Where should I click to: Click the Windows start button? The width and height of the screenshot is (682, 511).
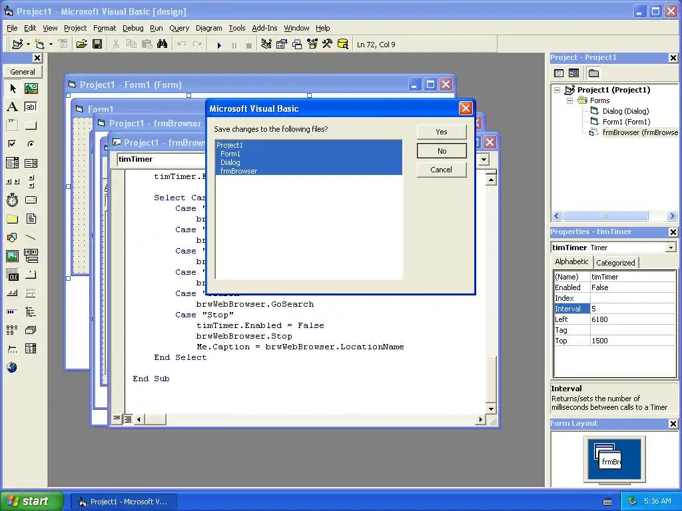[31, 501]
